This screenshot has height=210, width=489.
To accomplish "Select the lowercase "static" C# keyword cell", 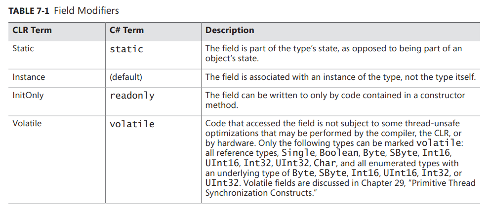I will 126,49.
